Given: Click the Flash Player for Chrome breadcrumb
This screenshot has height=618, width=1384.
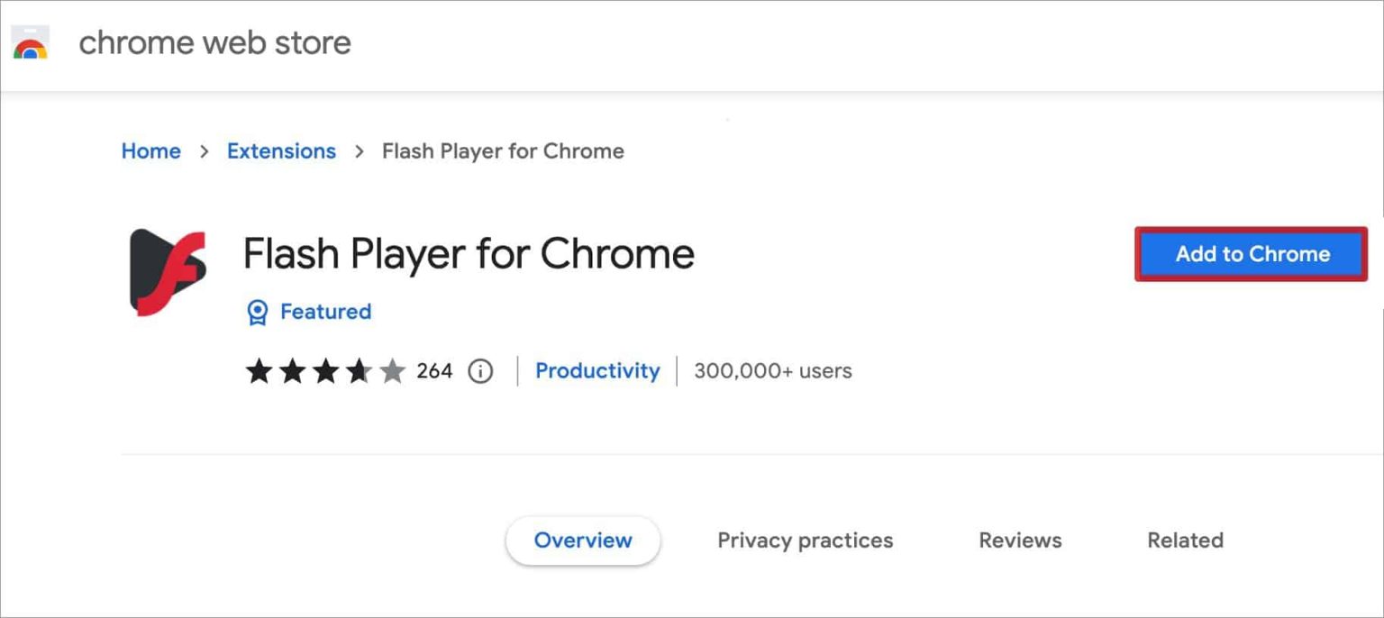Looking at the screenshot, I should [503, 151].
